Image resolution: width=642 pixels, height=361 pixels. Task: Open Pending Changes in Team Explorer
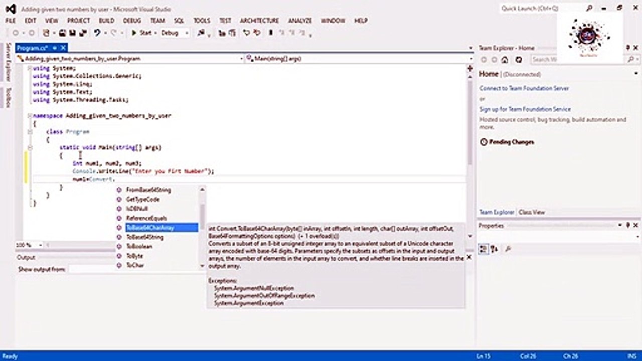[512, 142]
